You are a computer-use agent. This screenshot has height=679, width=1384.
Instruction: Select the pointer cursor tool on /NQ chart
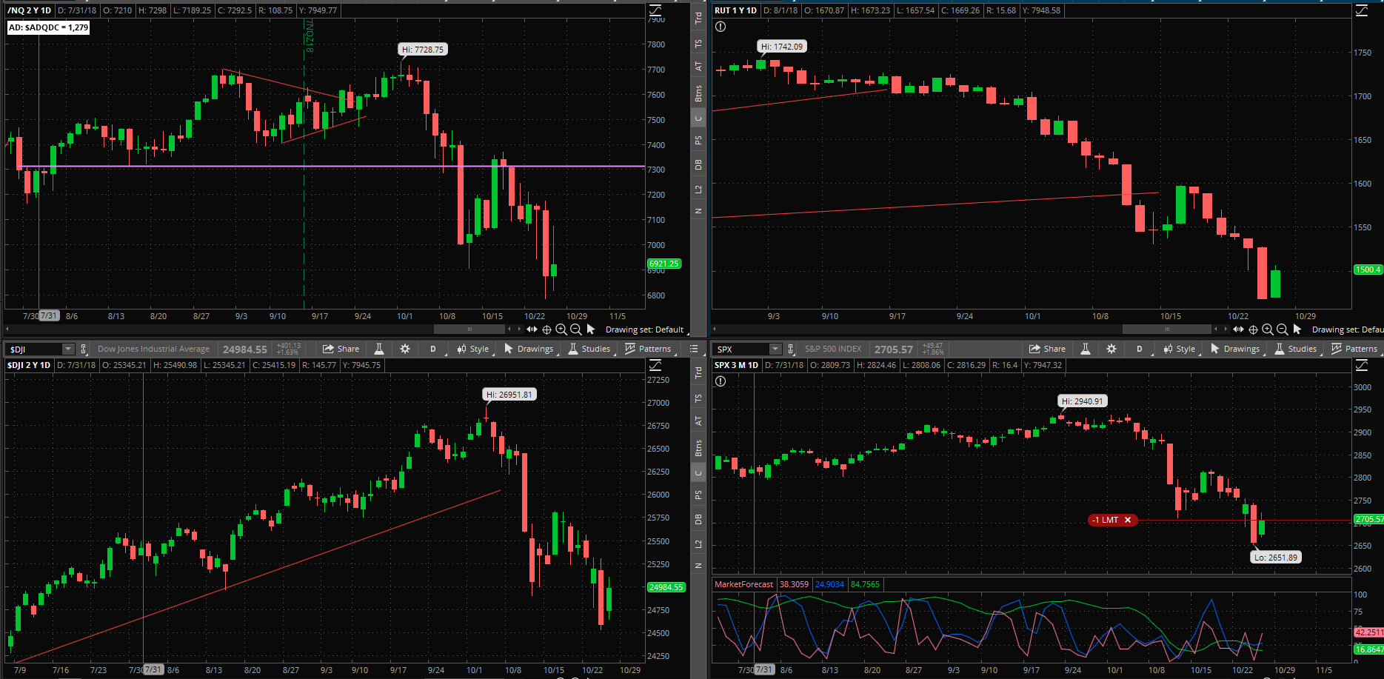[x=591, y=330]
